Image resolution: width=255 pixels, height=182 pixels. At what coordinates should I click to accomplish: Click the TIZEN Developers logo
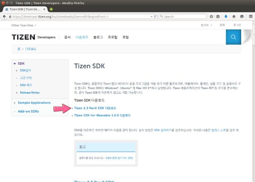(x=34, y=37)
